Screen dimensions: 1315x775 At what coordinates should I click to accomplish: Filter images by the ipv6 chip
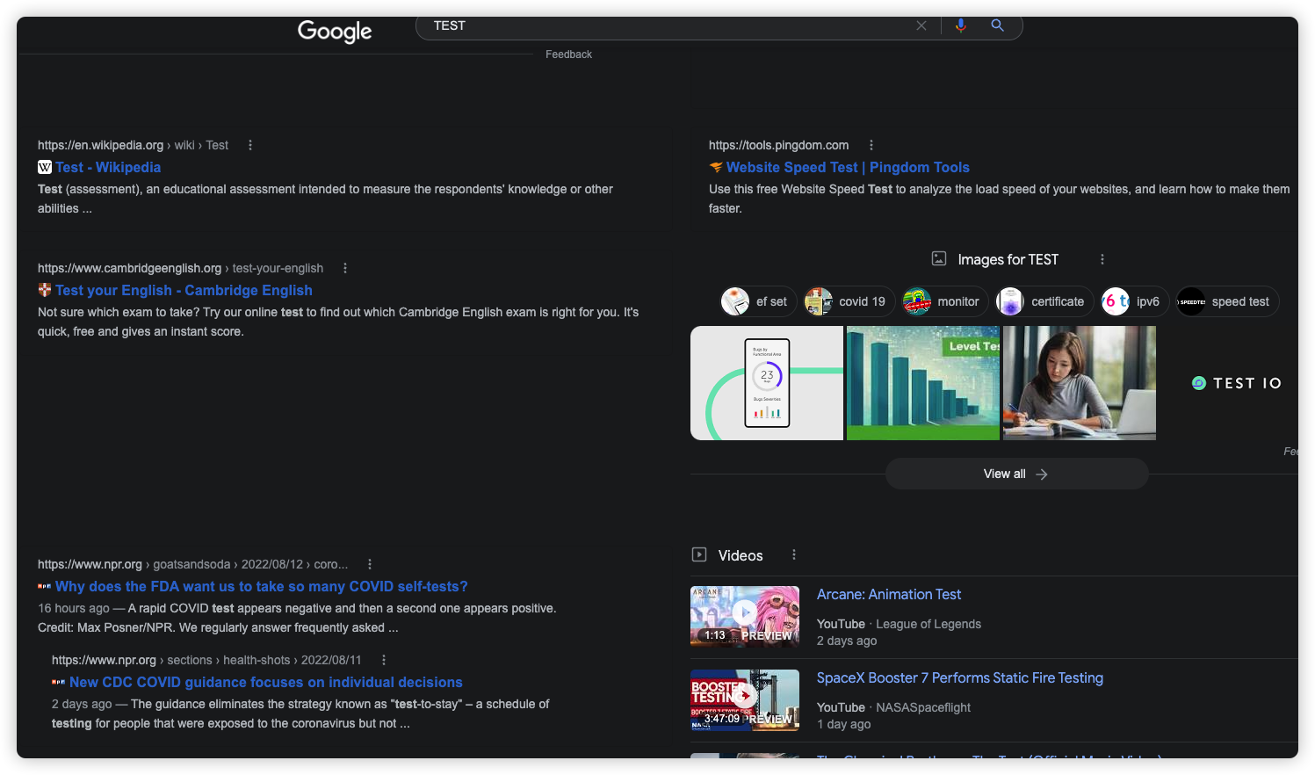1135,301
